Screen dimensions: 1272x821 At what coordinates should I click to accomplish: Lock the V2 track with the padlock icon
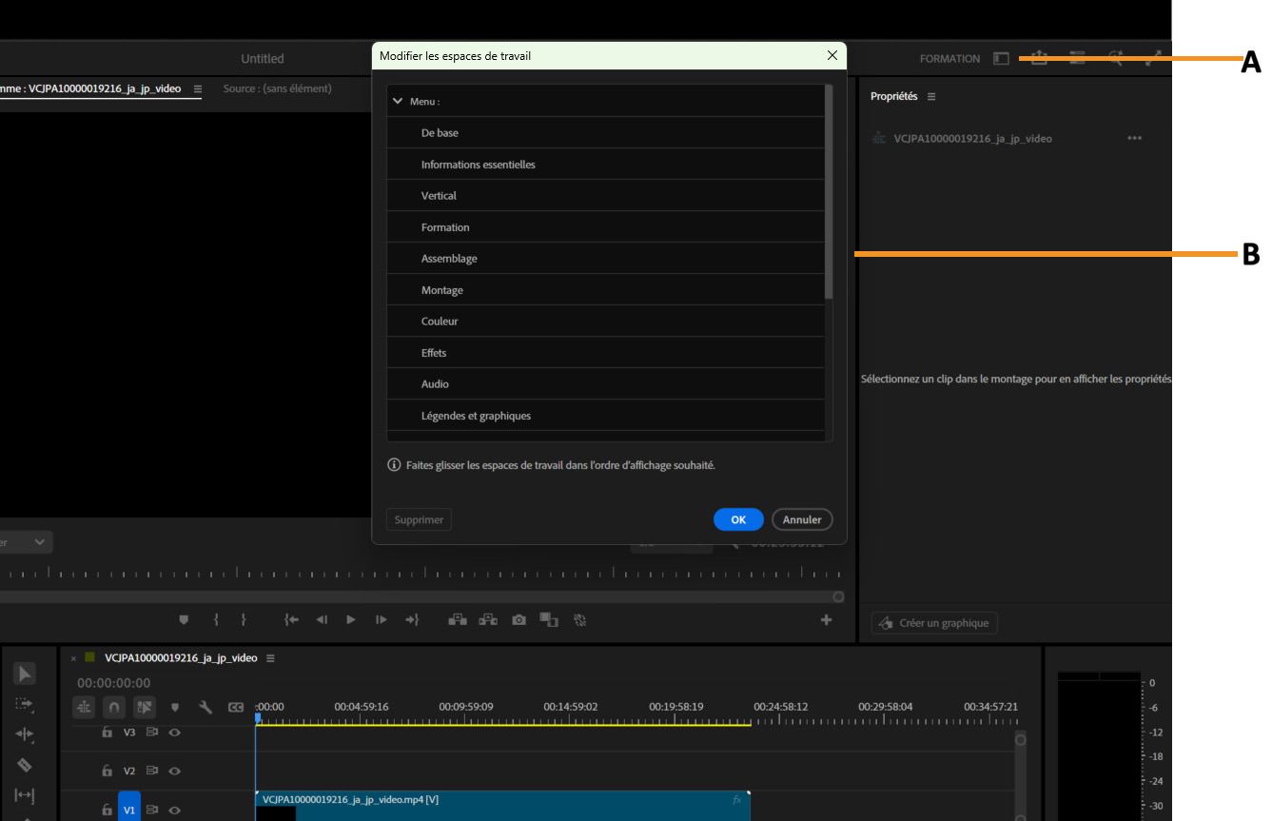[108, 772]
